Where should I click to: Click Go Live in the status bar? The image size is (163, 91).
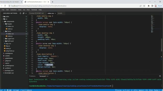point(118,90)
